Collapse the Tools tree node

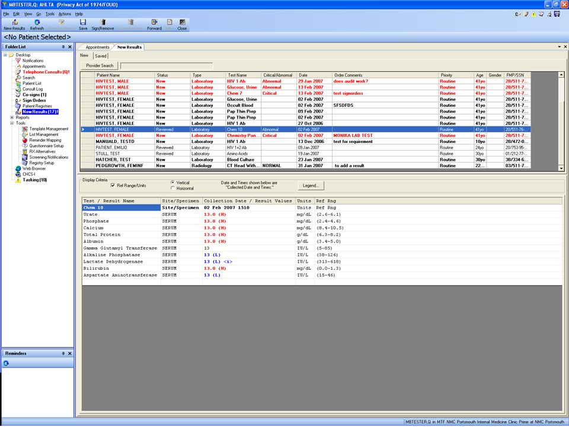pyautogui.click(x=12, y=123)
